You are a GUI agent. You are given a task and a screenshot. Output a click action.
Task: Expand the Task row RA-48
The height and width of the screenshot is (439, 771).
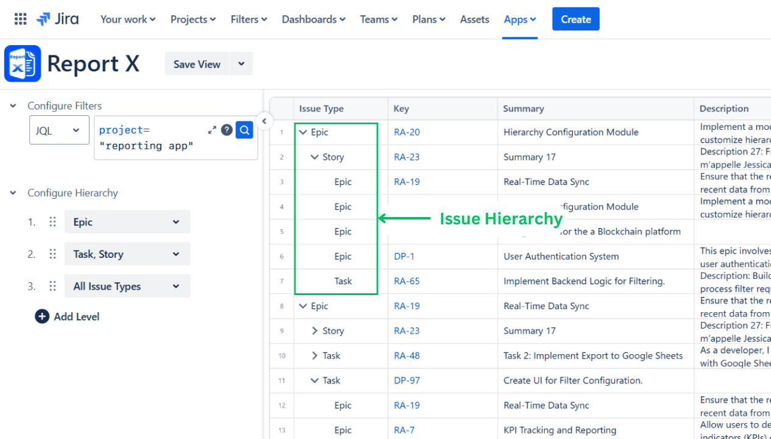(x=314, y=355)
